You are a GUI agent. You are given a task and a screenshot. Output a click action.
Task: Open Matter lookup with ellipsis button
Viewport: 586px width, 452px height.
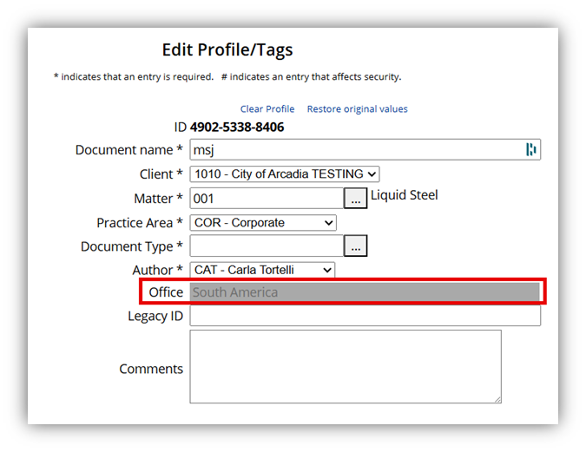click(x=355, y=199)
